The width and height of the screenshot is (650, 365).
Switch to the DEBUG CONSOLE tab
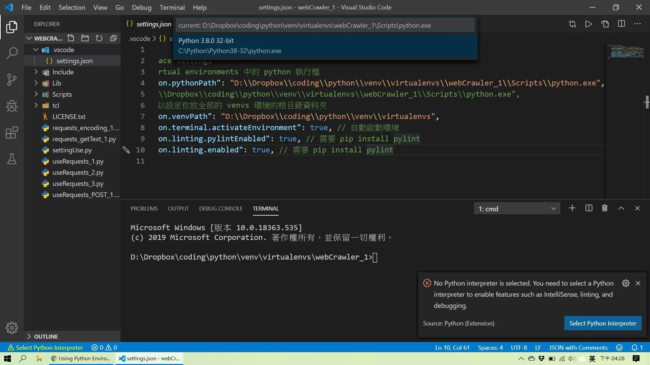(221, 209)
